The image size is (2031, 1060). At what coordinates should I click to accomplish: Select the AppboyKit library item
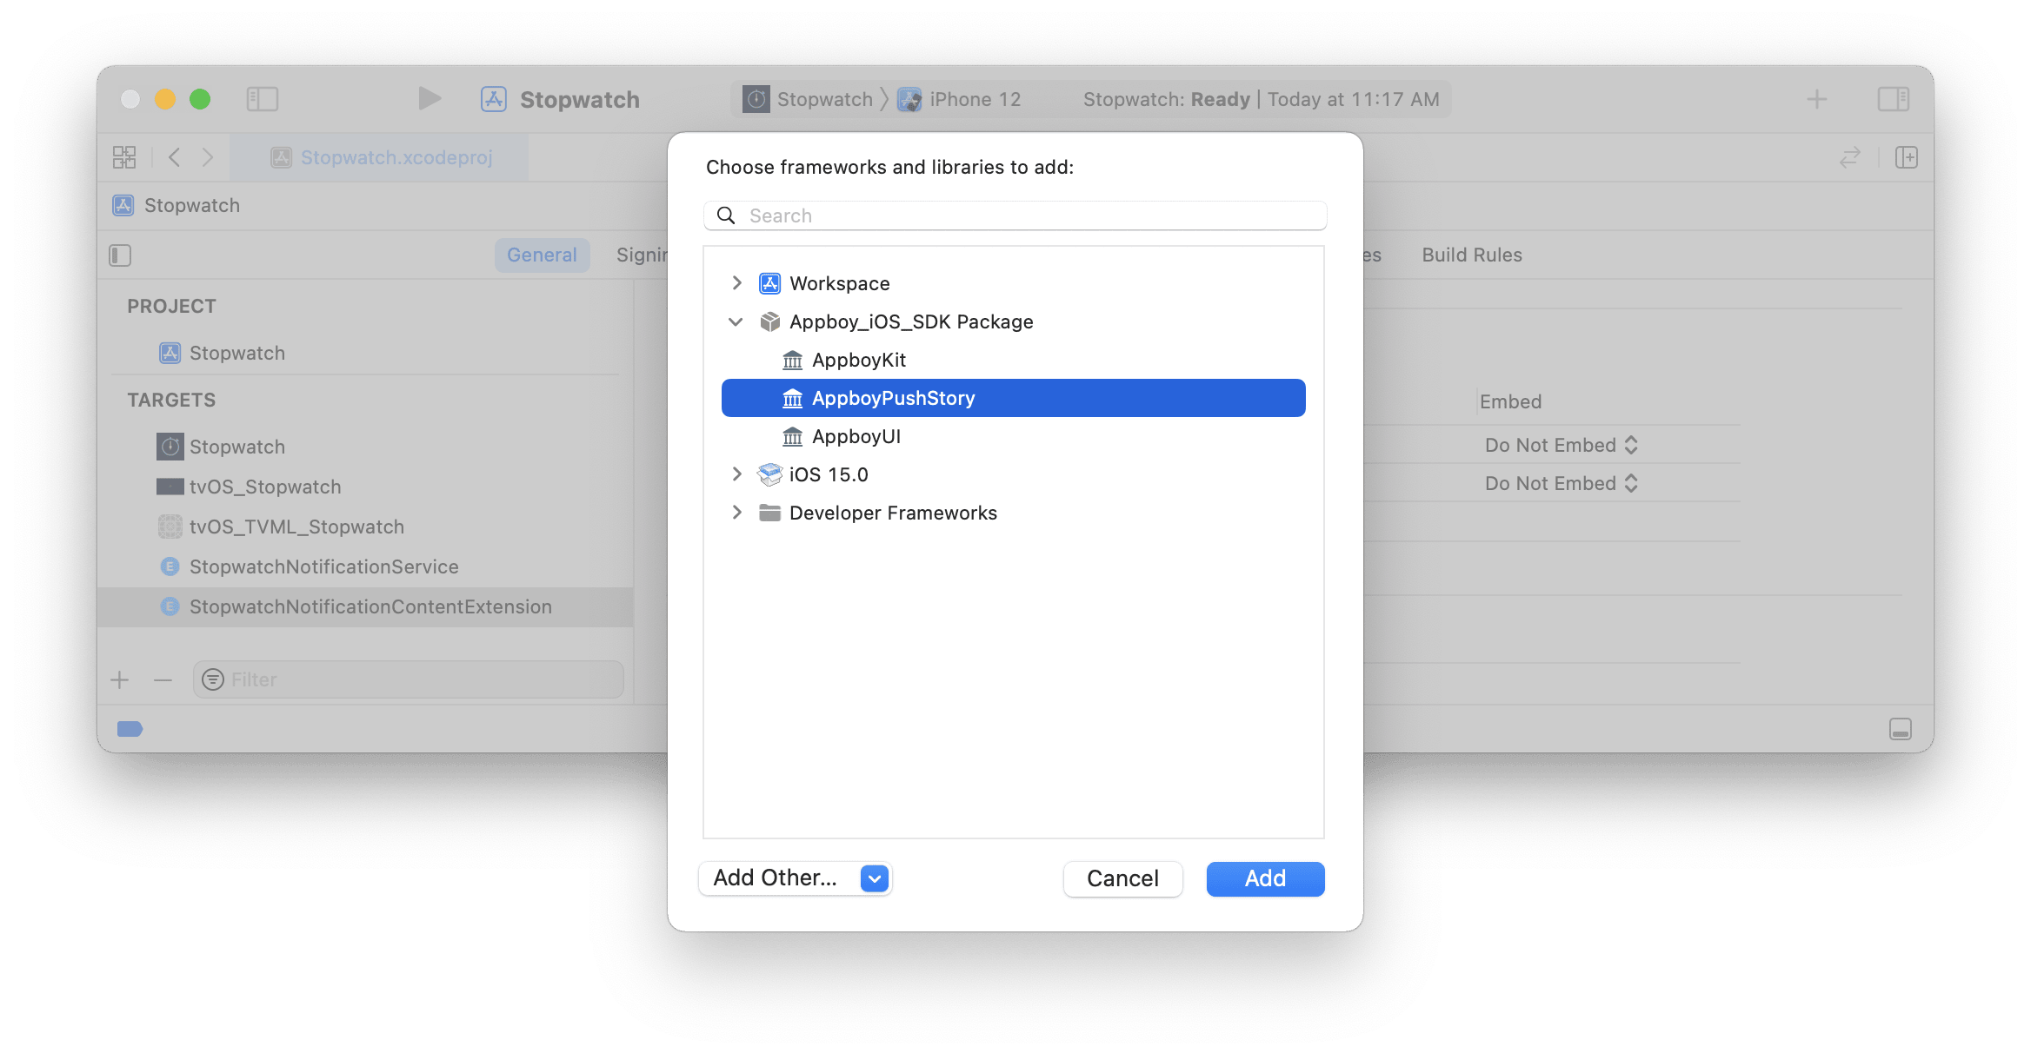pyautogui.click(x=858, y=360)
